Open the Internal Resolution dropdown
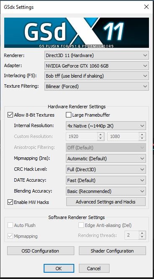Image resolution: width=154 pixels, height=279 pixels. tap(106, 126)
